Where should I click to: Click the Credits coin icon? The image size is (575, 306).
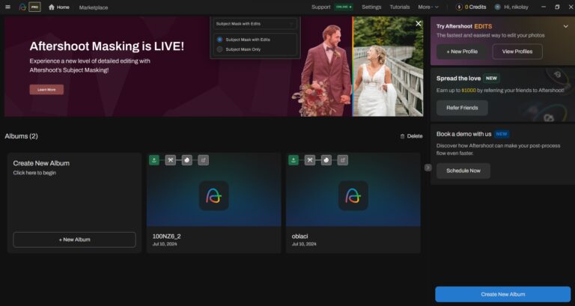[x=459, y=7]
